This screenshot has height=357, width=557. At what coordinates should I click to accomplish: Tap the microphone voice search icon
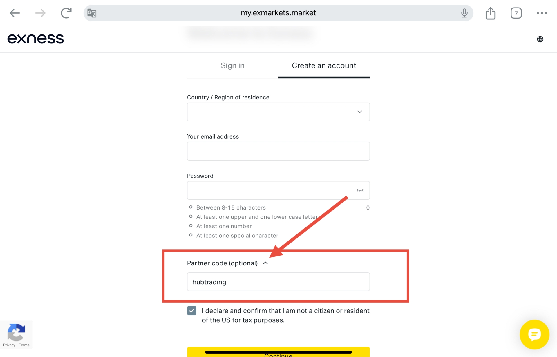pos(464,13)
